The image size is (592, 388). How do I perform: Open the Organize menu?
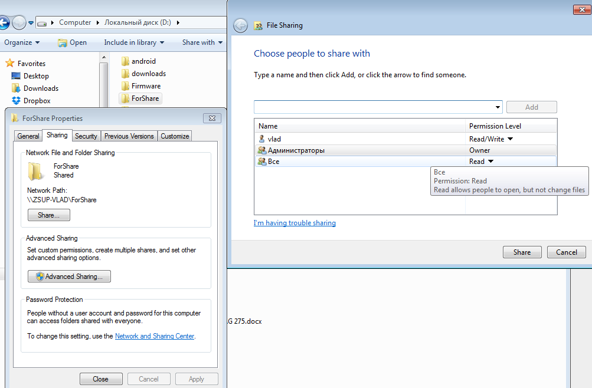22,42
